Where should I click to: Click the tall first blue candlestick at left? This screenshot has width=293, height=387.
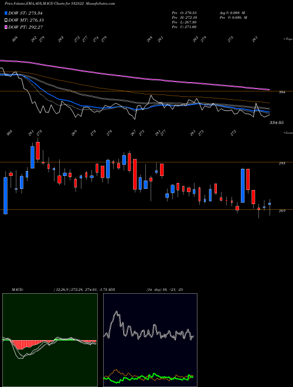pos(5,195)
